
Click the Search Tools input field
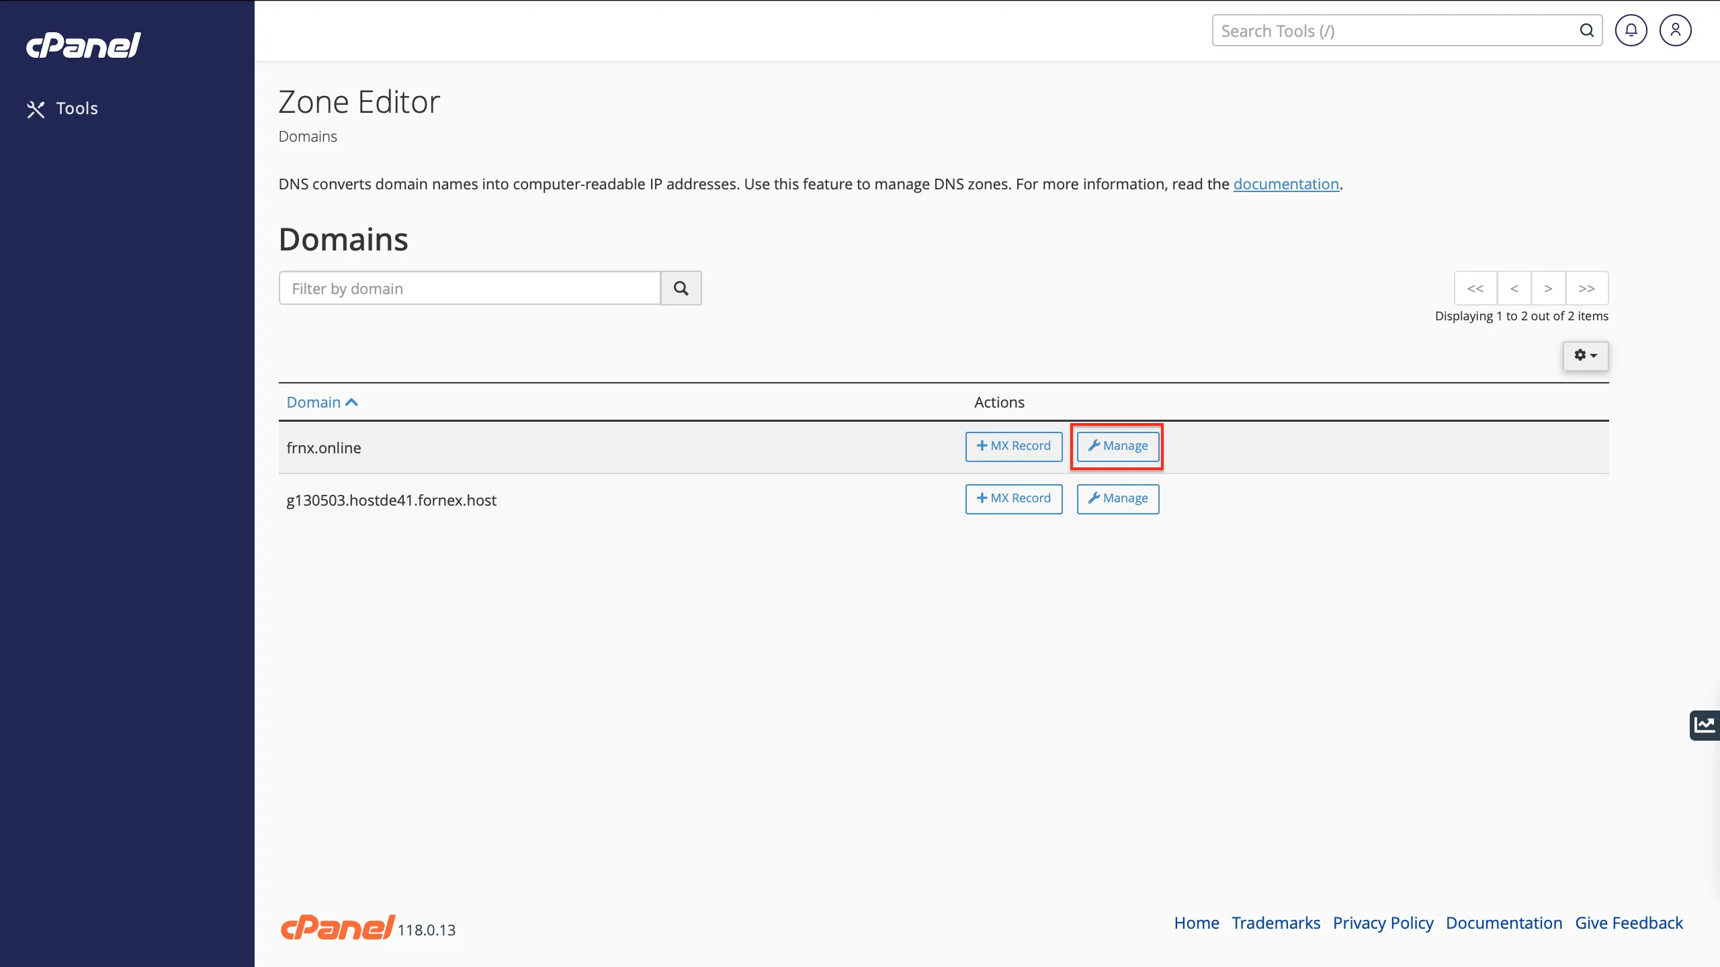click(x=1394, y=31)
